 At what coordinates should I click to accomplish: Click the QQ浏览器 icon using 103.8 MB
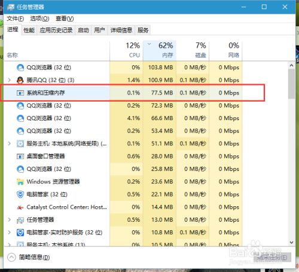(20, 68)
